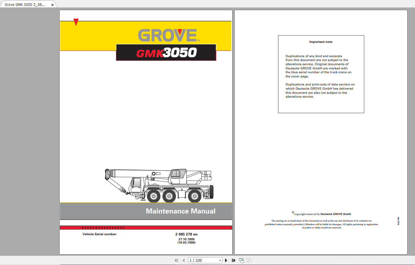
Task: Click the Important note heading
Action: click(x=321, y=42)
